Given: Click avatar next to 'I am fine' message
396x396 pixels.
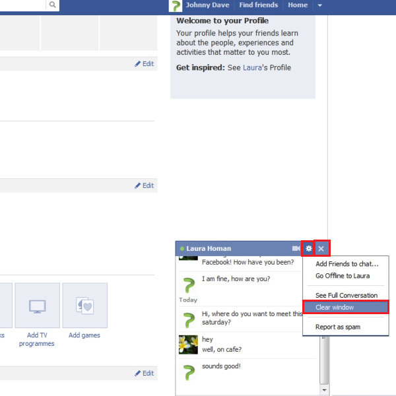Looking at the screenshot, I should (188, 285).
